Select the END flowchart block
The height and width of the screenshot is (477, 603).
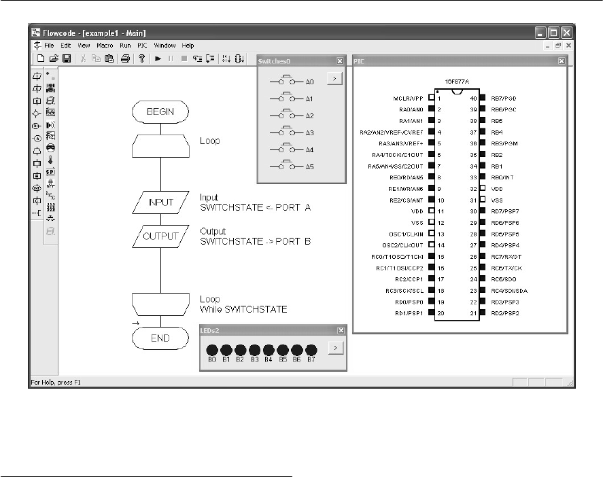160,338
